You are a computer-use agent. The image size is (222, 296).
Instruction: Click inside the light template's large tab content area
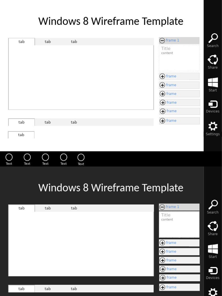pos(81,77)
